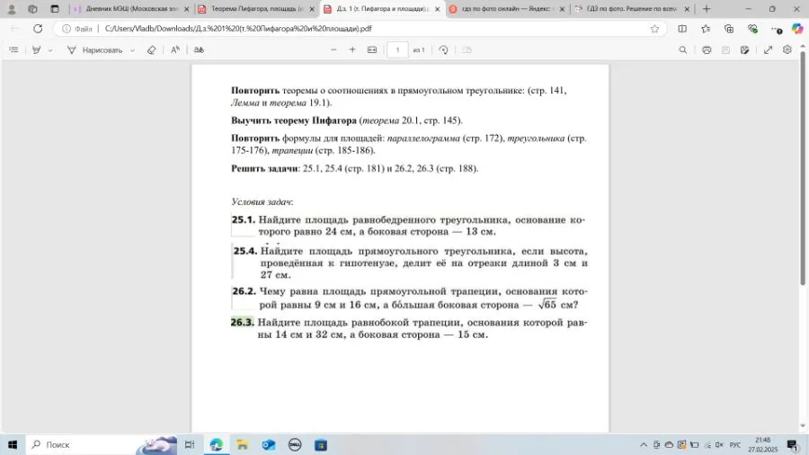Image resolution: width=809 pixels, height=455 pixels.
Task: Activate the Нарисовать drawing tool
Action: (95, 50)
